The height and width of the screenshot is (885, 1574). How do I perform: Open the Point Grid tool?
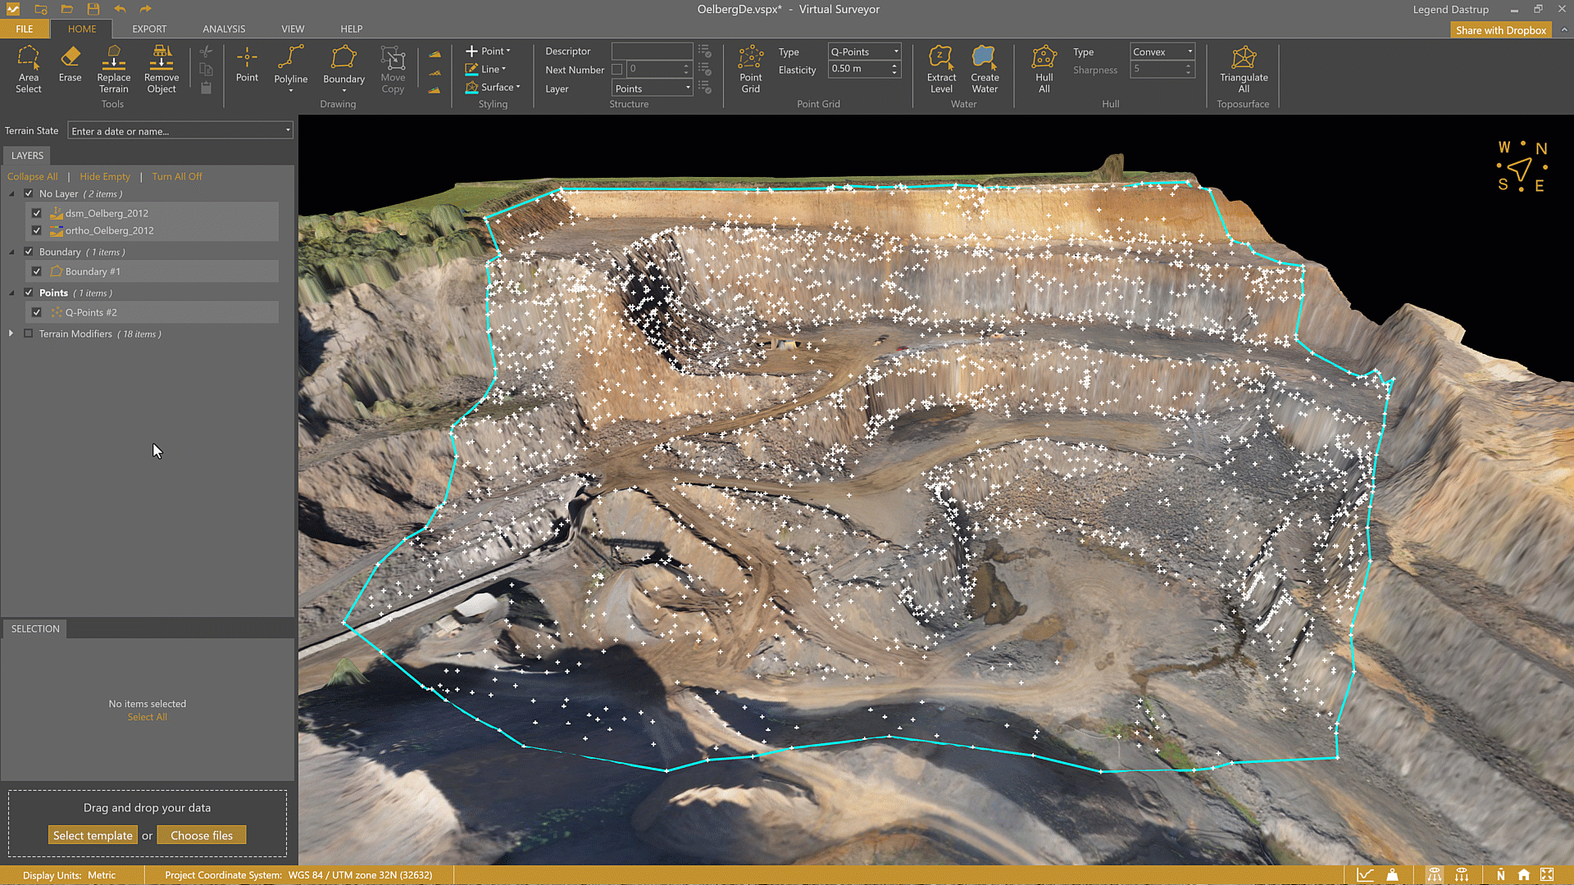750,69
